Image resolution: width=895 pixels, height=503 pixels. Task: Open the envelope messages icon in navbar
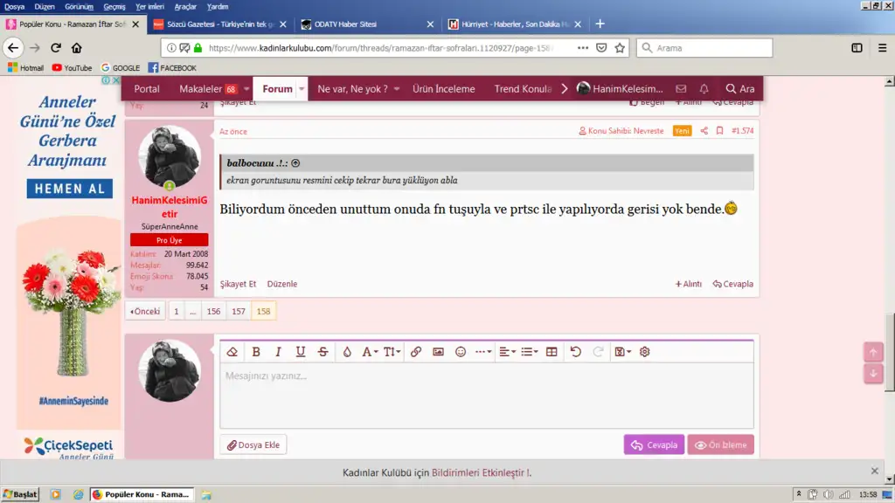[x=682, y=89]
